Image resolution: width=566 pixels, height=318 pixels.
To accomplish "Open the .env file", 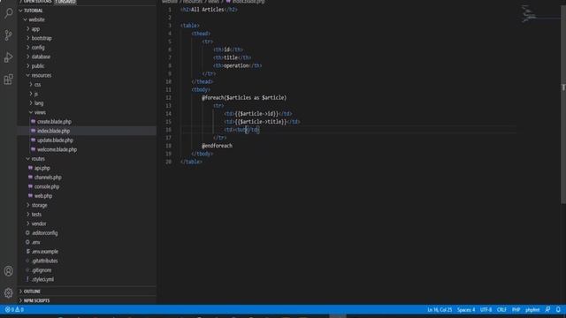I will (x=36, y=242).
